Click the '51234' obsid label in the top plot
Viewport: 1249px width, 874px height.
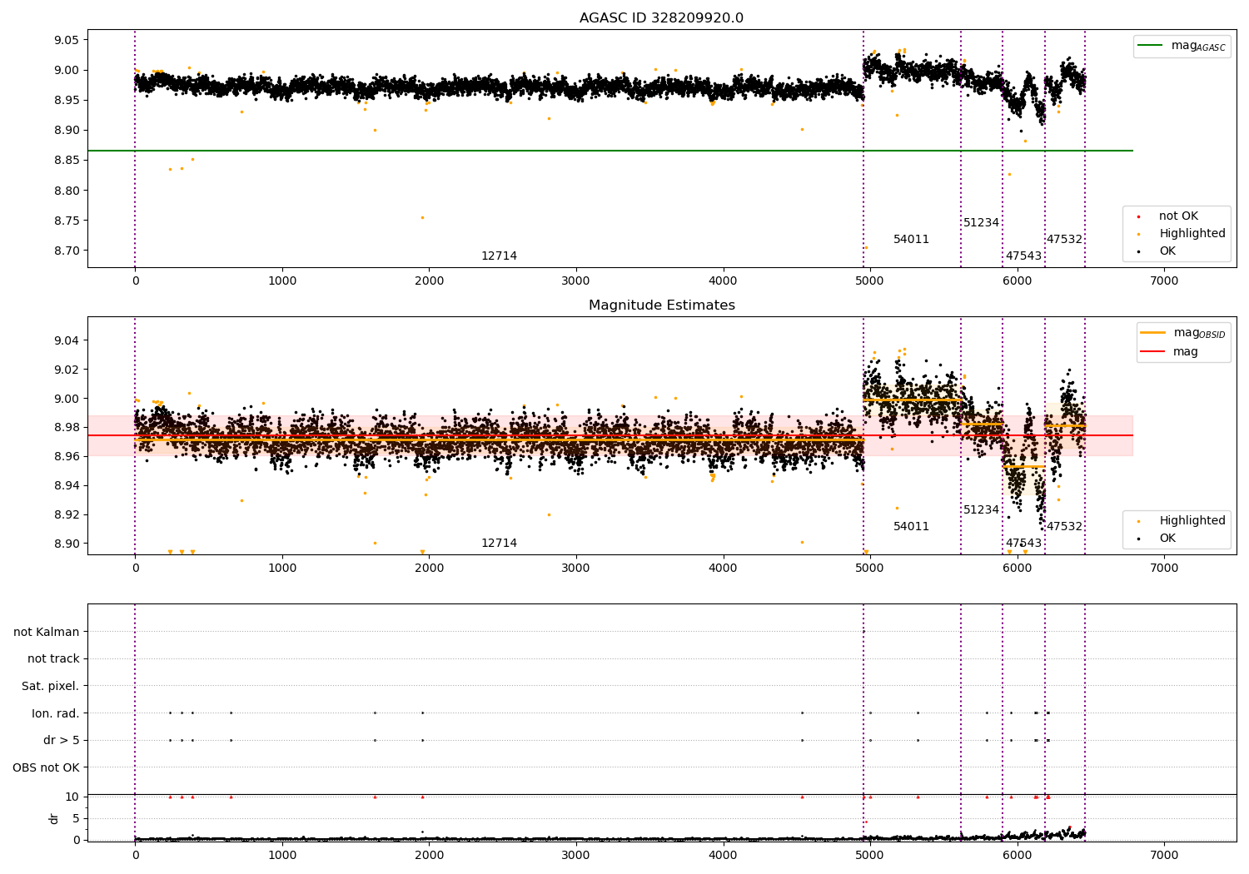981,223
